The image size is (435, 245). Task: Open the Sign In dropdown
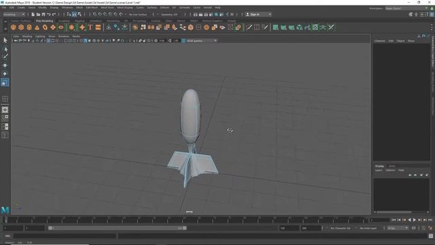pos(258,14)
